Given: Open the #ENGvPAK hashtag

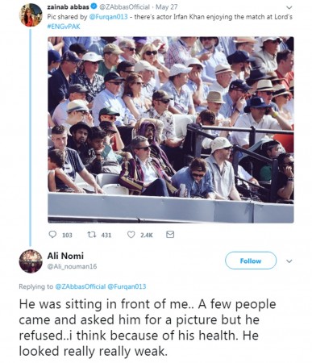Looking at the screenshot, I should 64,27.
